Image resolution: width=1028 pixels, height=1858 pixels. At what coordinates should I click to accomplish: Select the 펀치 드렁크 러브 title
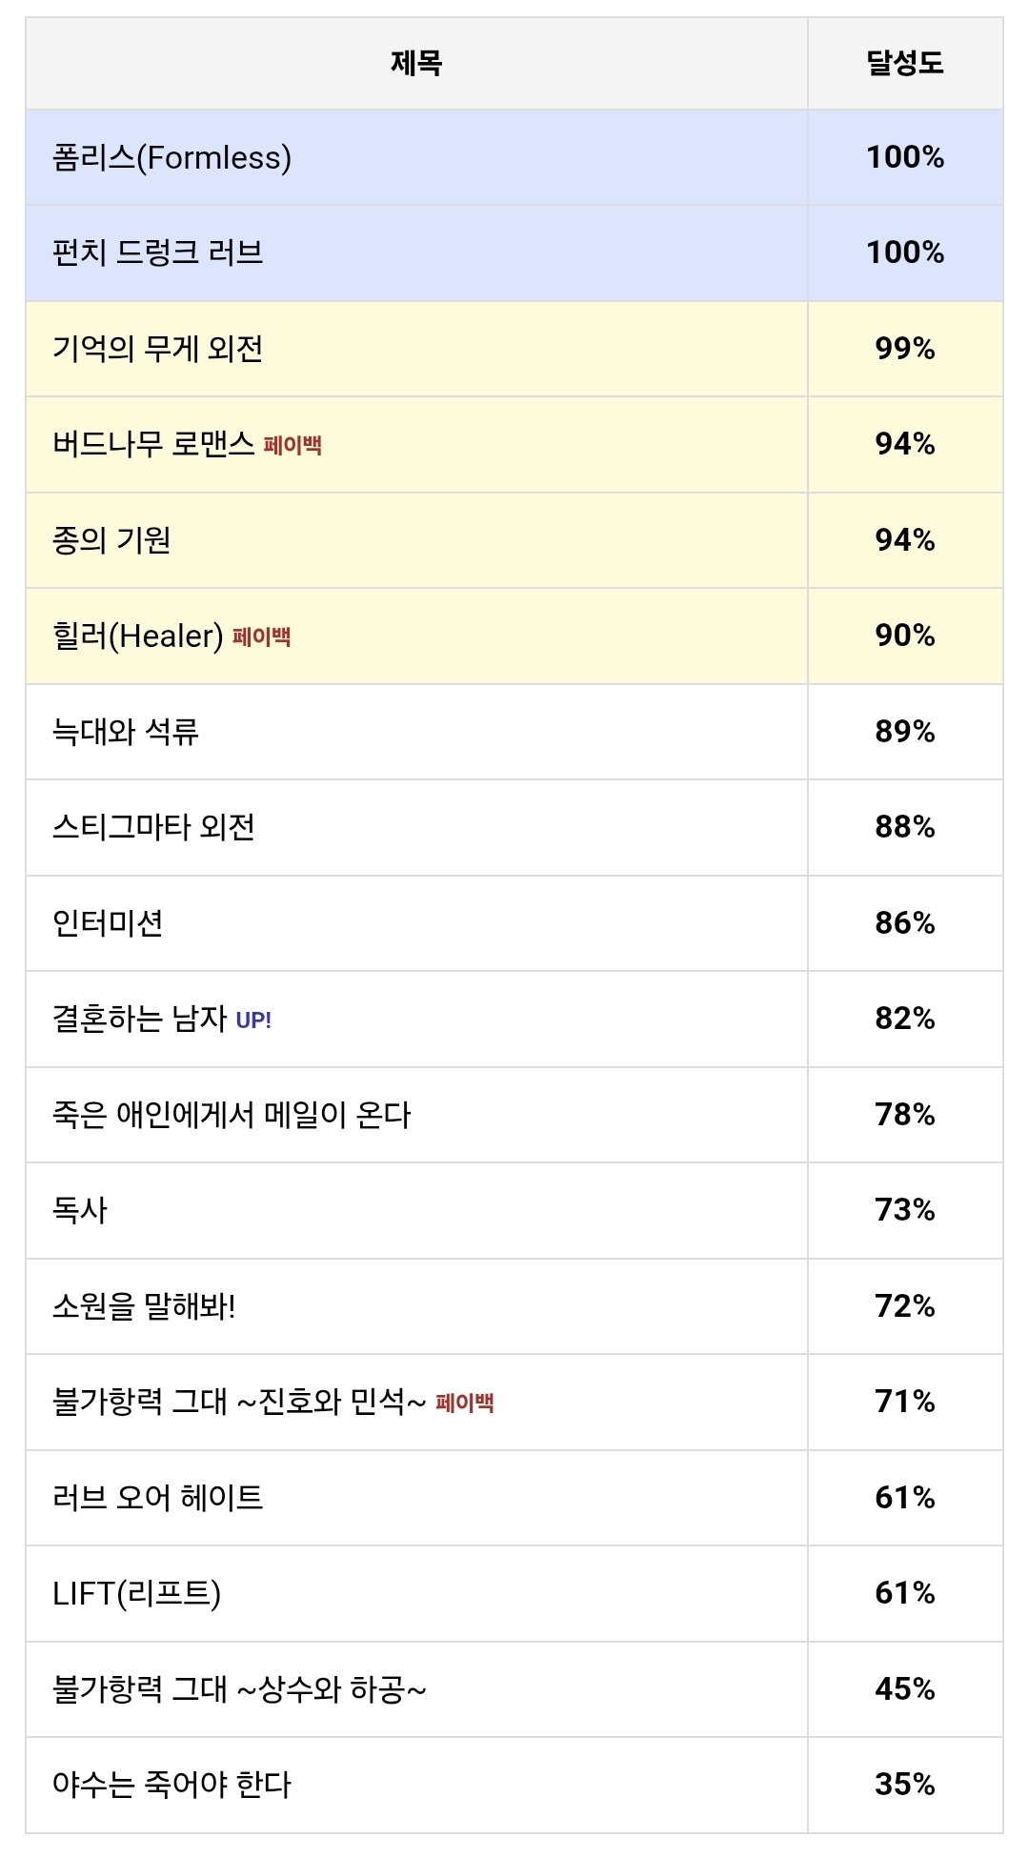tap(157, 253)
